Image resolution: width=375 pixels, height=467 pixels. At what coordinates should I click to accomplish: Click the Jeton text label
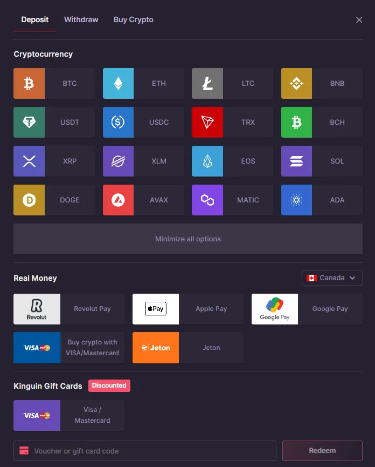[211, 348]
